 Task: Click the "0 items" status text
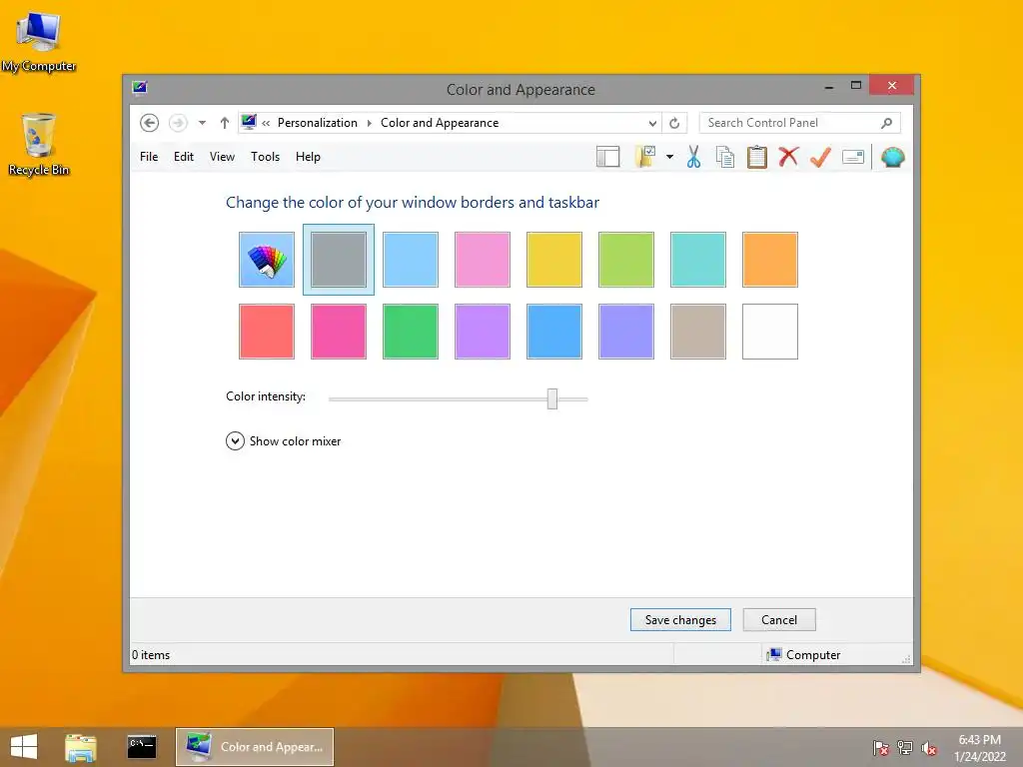(x=151, y=655)
